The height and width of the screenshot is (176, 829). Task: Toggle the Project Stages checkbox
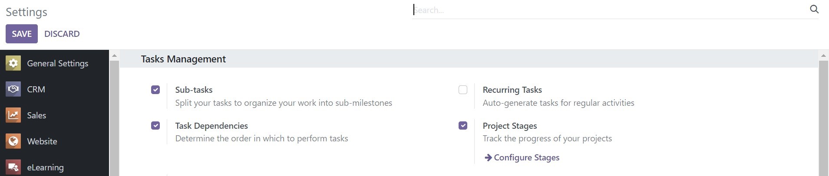pyautogui.click(x=463, y=126)
